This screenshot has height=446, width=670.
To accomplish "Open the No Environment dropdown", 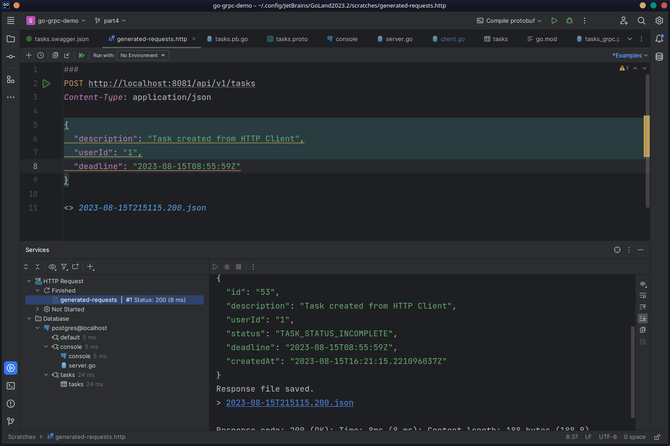I will 142,55.
